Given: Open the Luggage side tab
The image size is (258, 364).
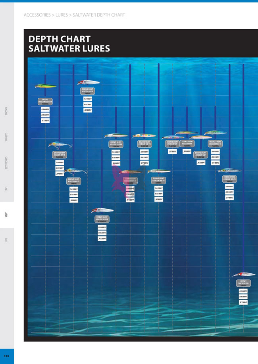Looking at the screenshot, I should 7,111.
